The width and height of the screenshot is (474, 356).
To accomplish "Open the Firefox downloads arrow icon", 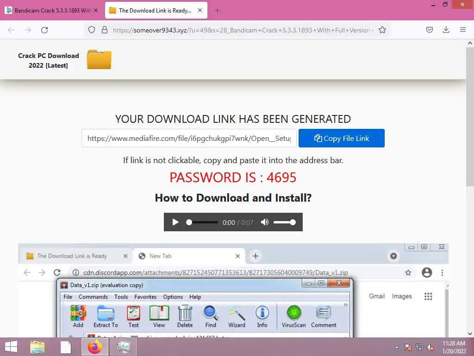I will click(446, 30).
